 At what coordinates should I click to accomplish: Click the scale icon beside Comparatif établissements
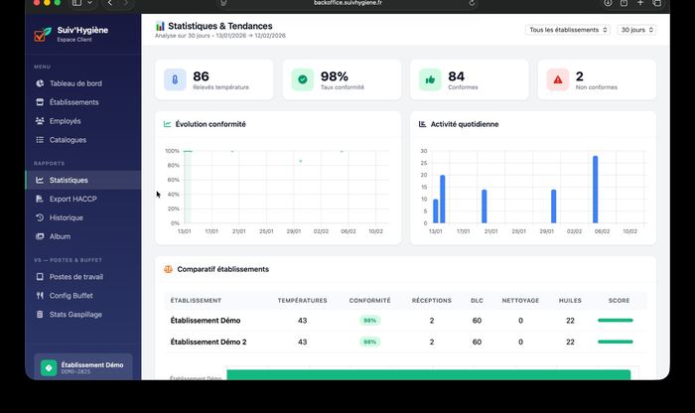[x=169, y=269]
